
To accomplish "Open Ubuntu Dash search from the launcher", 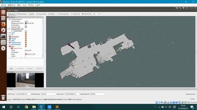I will coord(3,12).
